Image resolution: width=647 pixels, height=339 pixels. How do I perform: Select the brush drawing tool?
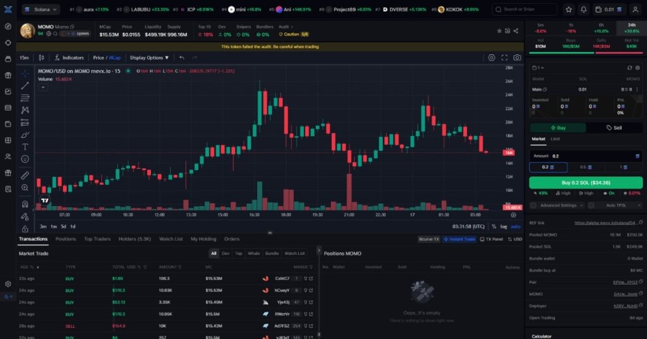[25, 135]
